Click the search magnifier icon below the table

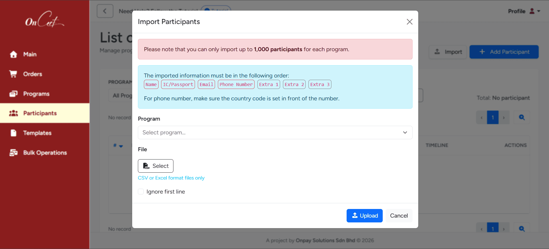(x=522, y=229)
